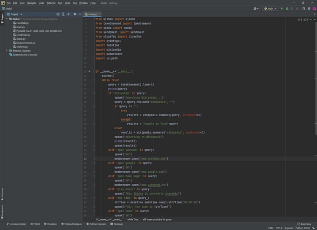This screenshot has width=317, height=230.
Task: Toggle the vertical Project side tab
Action: pos(2,18)
